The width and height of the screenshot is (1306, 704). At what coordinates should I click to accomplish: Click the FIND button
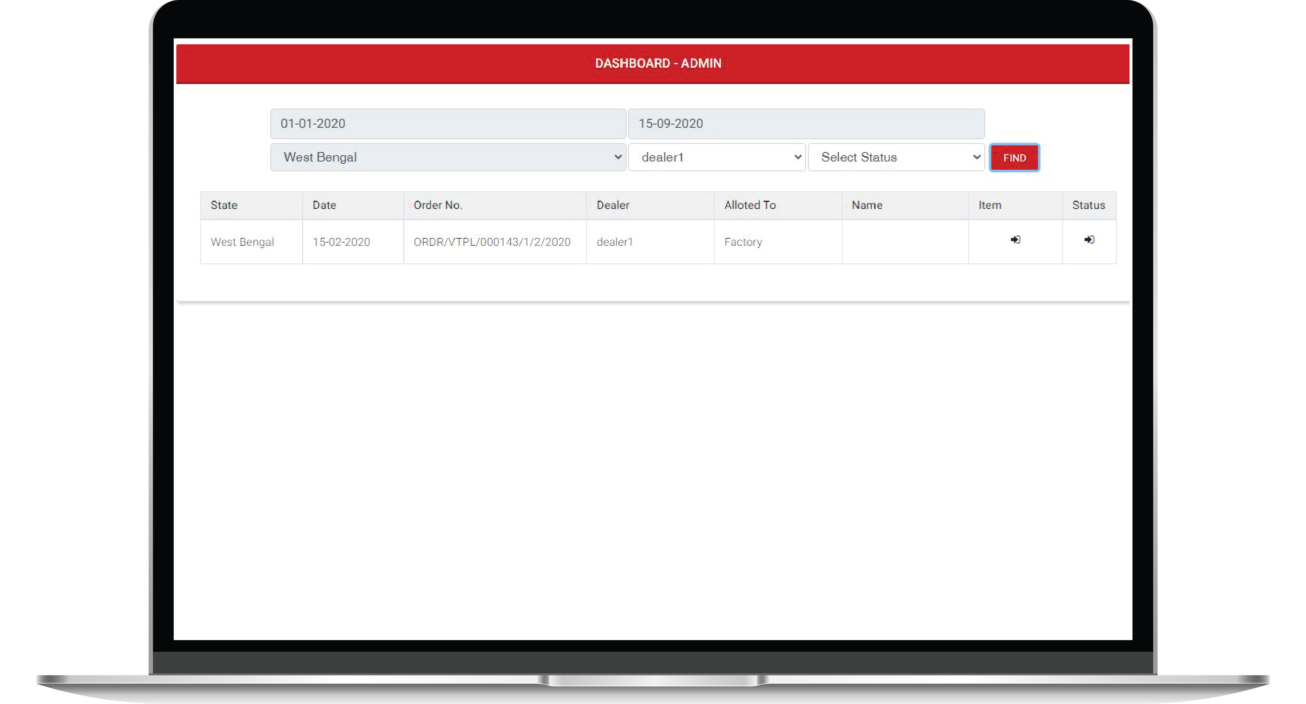(1014, 158)
